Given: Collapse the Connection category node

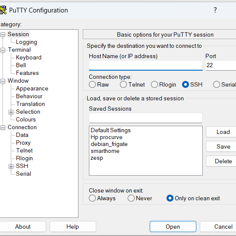Looking at the screenshot, I should [x=3, y=127].
